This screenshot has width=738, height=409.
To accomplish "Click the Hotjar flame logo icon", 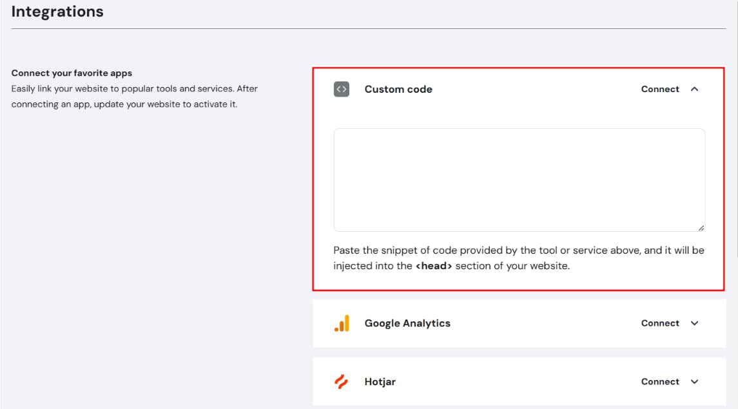I will [x=342, y=382].
